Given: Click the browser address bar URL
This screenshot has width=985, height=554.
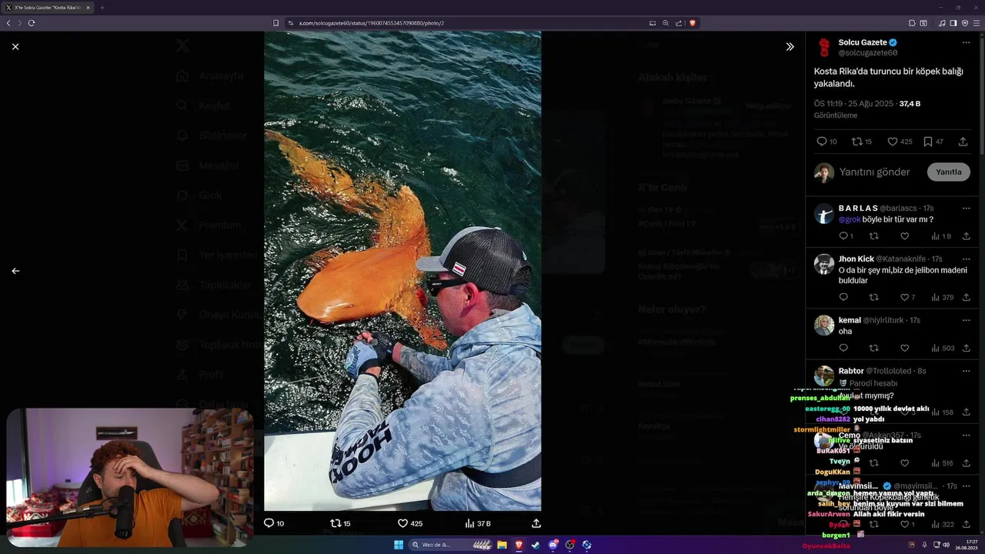Looking at the screenshot, I should 372,23.
